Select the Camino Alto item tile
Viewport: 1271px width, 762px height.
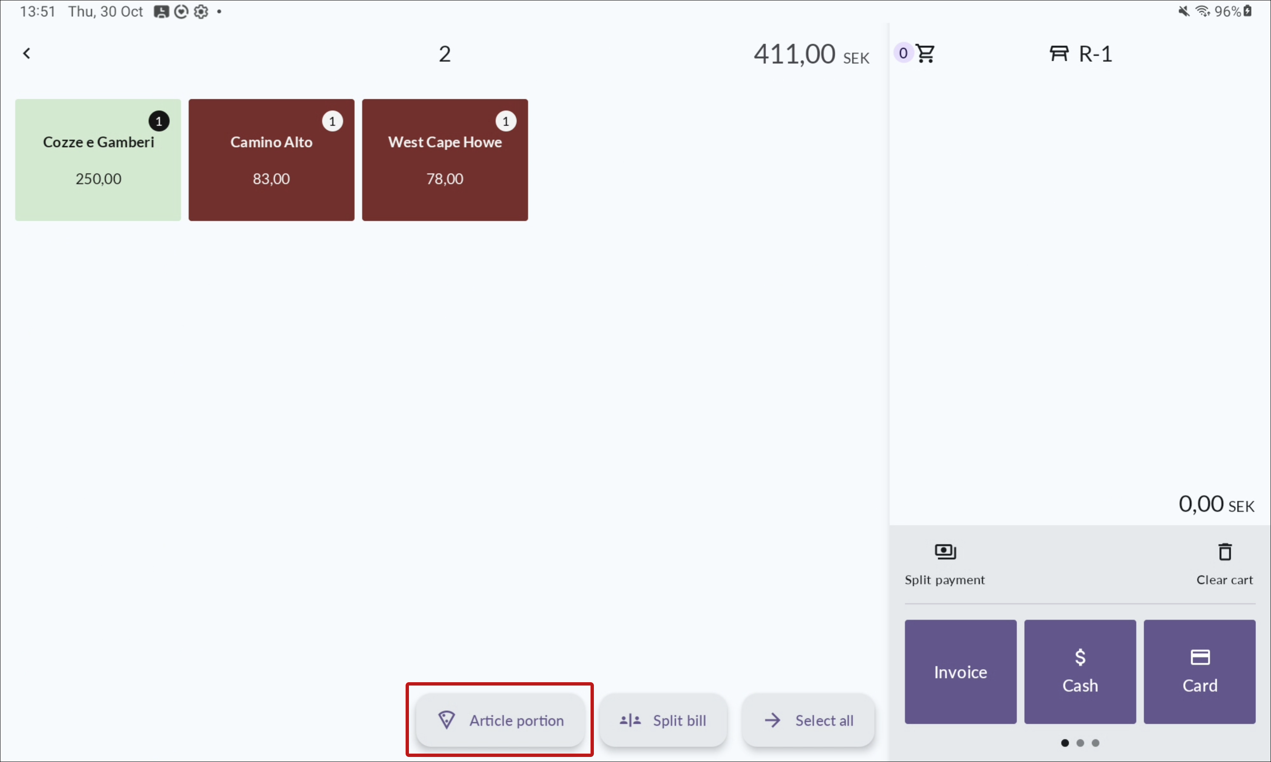point(271,160)
